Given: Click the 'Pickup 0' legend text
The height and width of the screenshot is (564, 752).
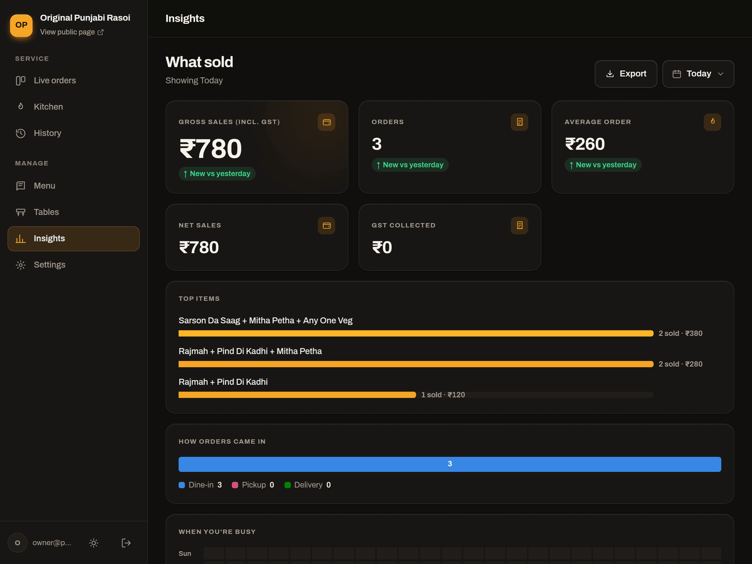Looking at the screenshot, I should point(258,485).
